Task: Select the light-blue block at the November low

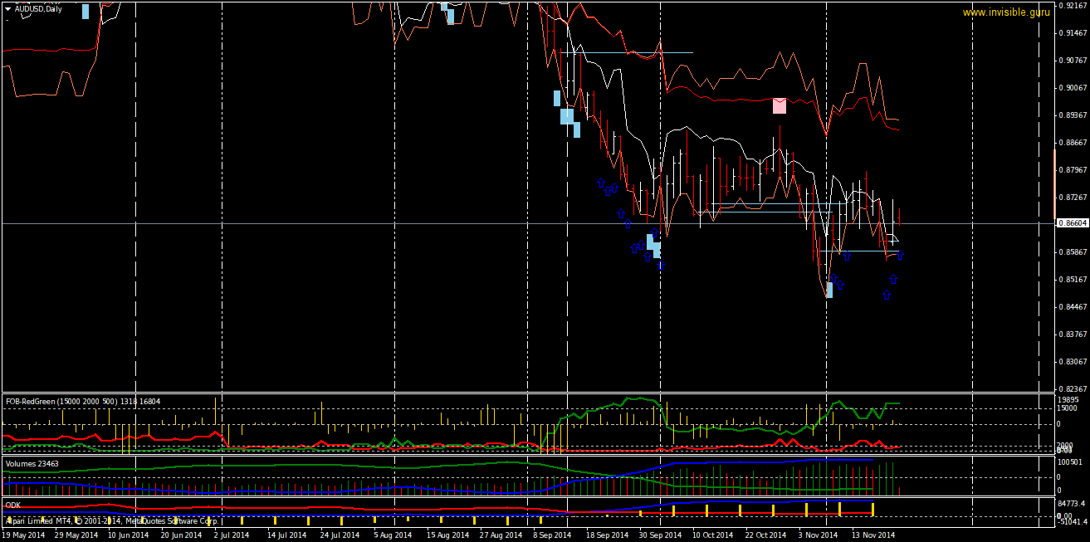Action: tap(829, 290)
